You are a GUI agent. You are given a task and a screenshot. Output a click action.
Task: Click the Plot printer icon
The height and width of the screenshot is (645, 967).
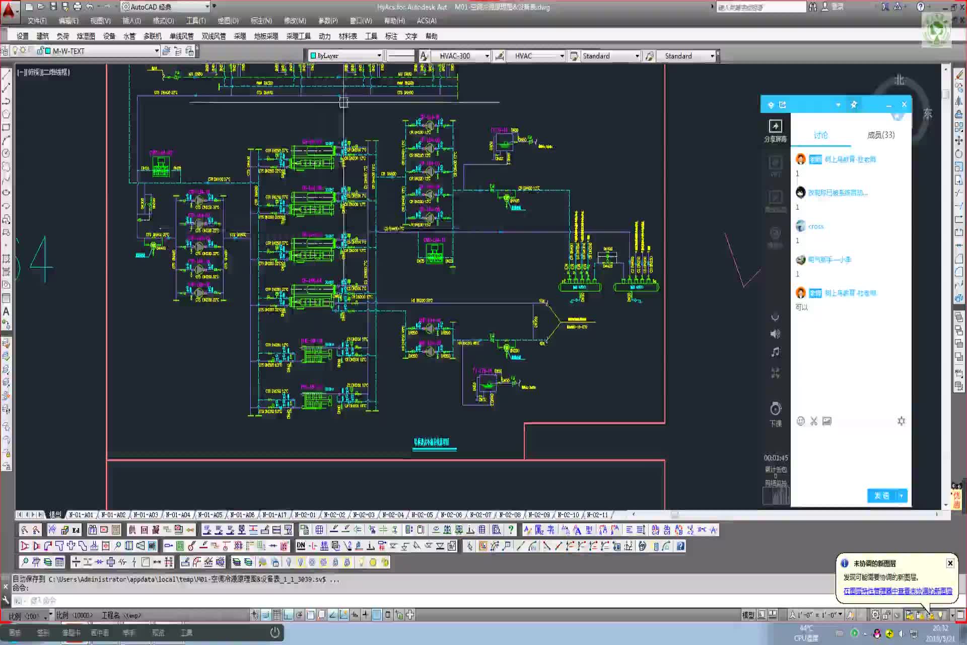[77, 7]
